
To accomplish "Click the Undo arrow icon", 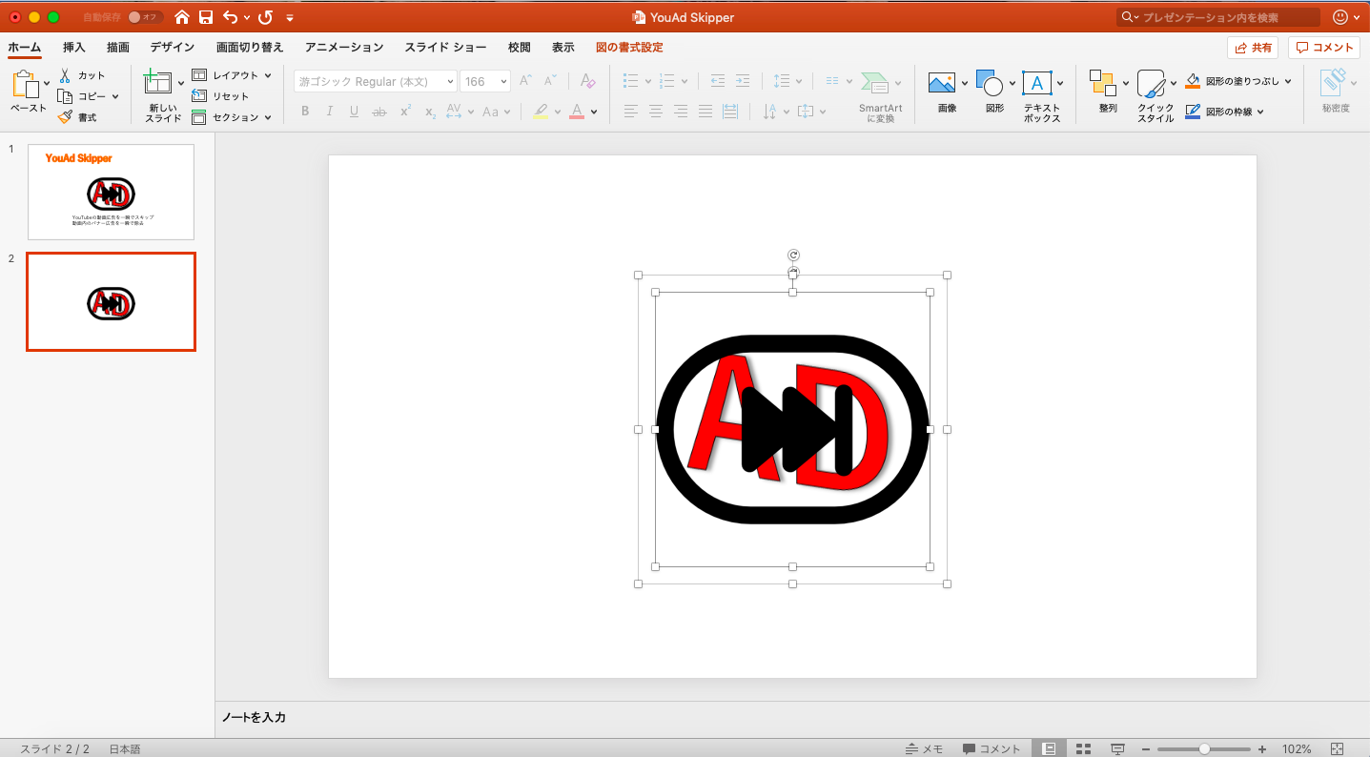I will coord(230,17).
